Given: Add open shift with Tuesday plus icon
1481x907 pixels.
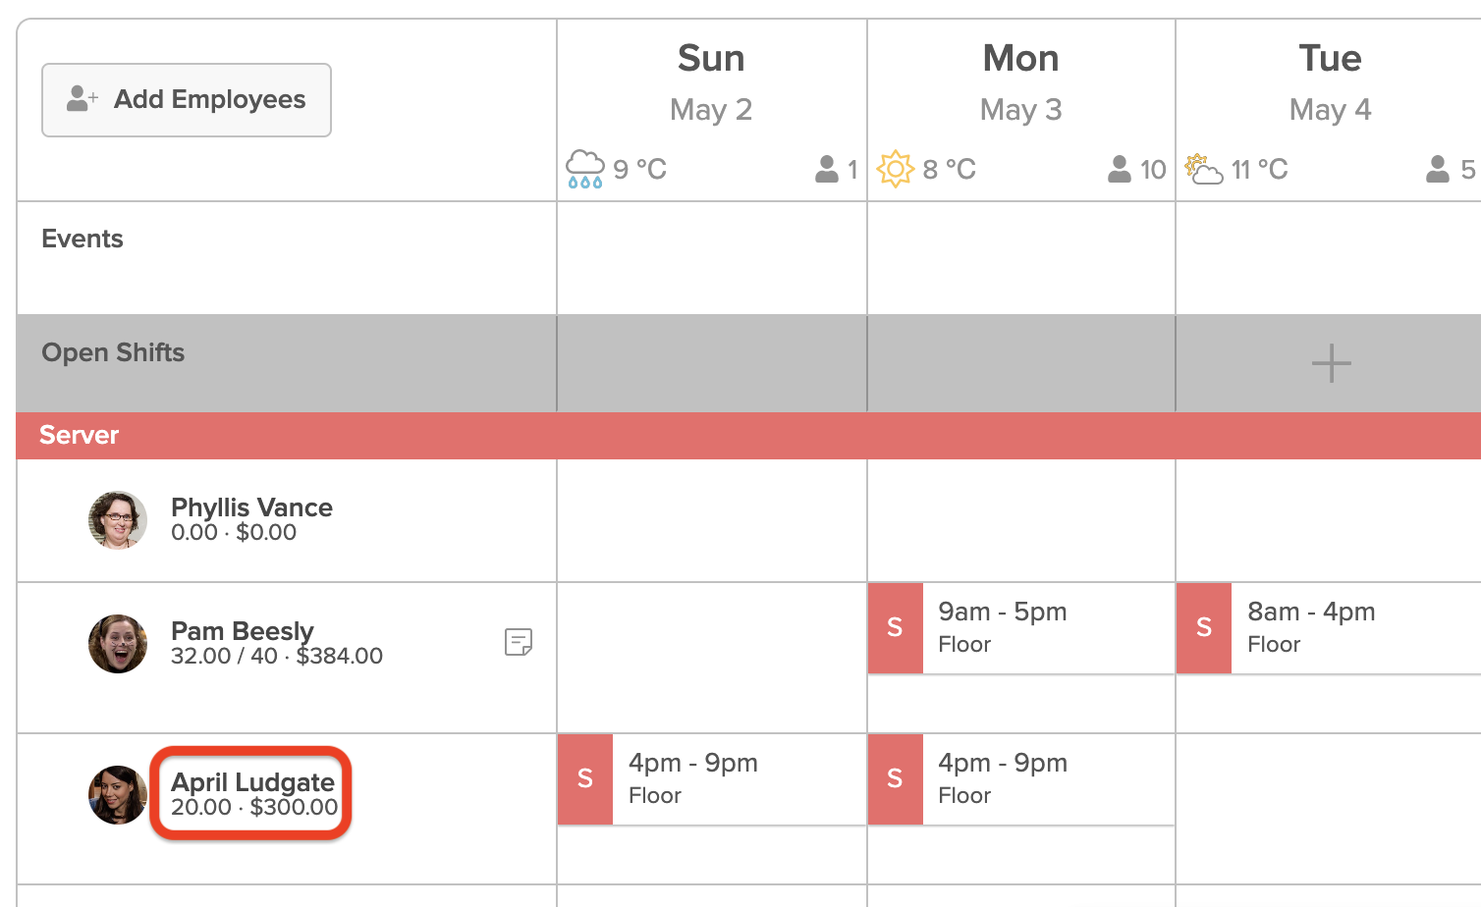Looking at the screenshot, I should pyautogui.click(x=1331, y=363).
